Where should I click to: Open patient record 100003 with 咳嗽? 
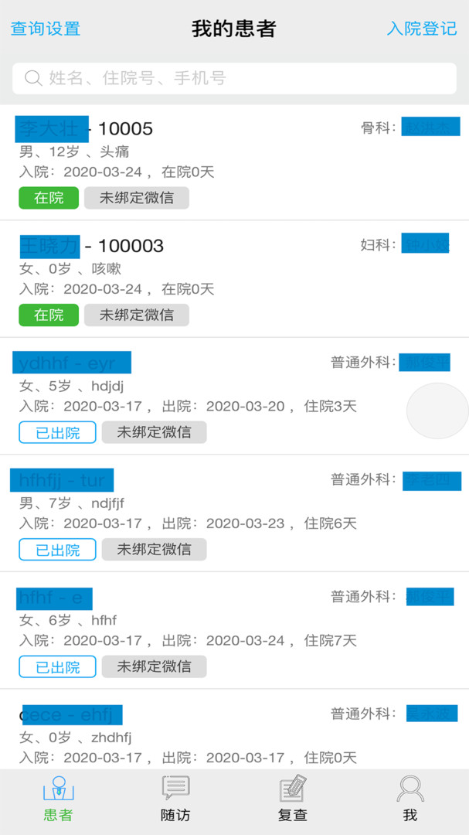click(232, 268)
